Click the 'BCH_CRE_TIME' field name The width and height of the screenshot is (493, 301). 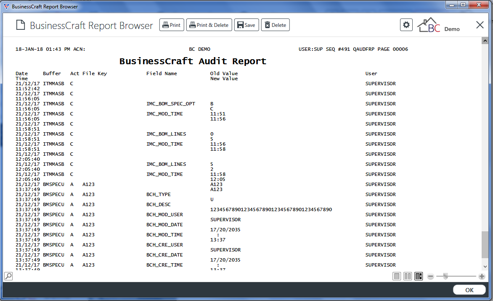[x=164, y=265]
